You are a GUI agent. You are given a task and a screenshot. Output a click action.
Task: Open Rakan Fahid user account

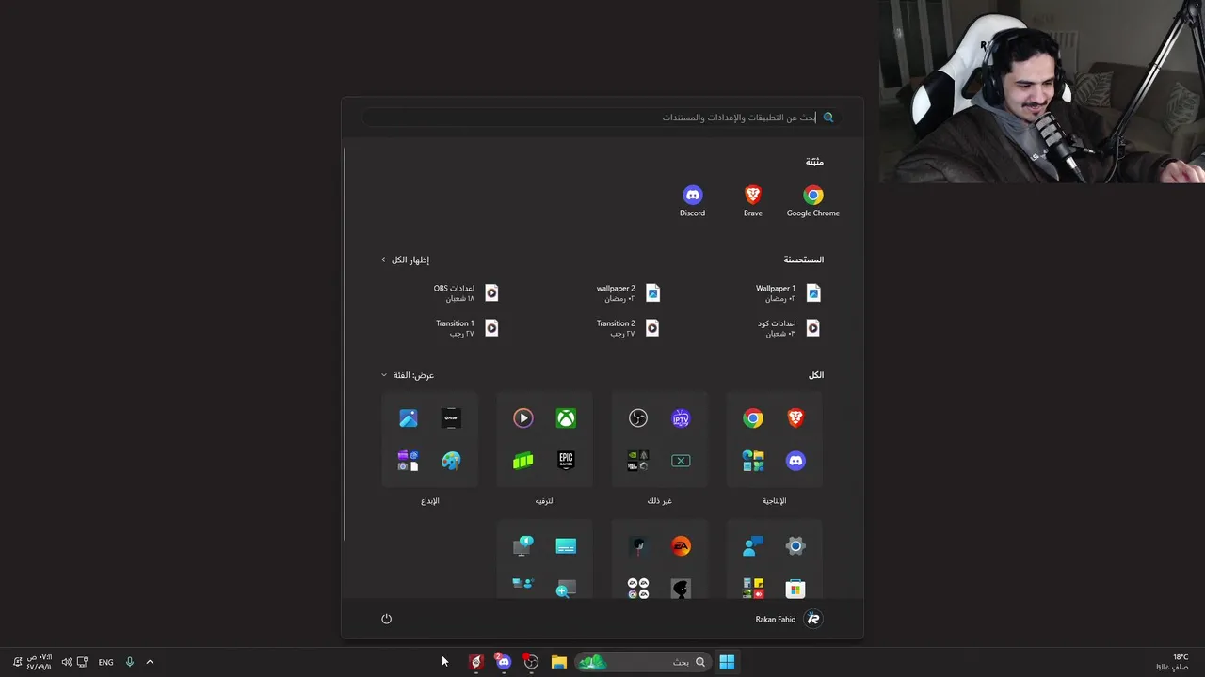[789, 619]
